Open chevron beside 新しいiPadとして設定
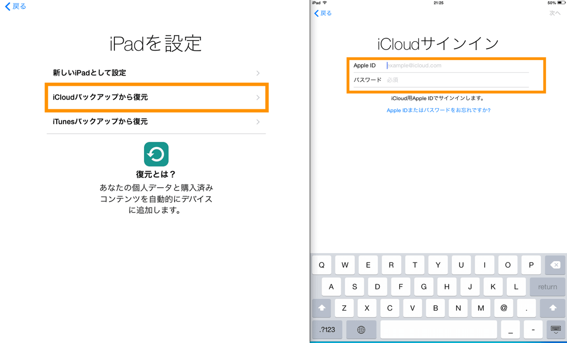This screenshot has height=343, width=567. (x=258, y=73)
